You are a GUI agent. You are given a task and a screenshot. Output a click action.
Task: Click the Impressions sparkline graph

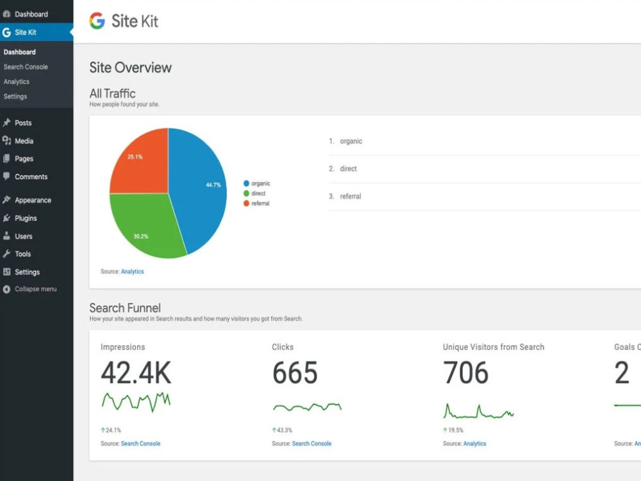136,401
